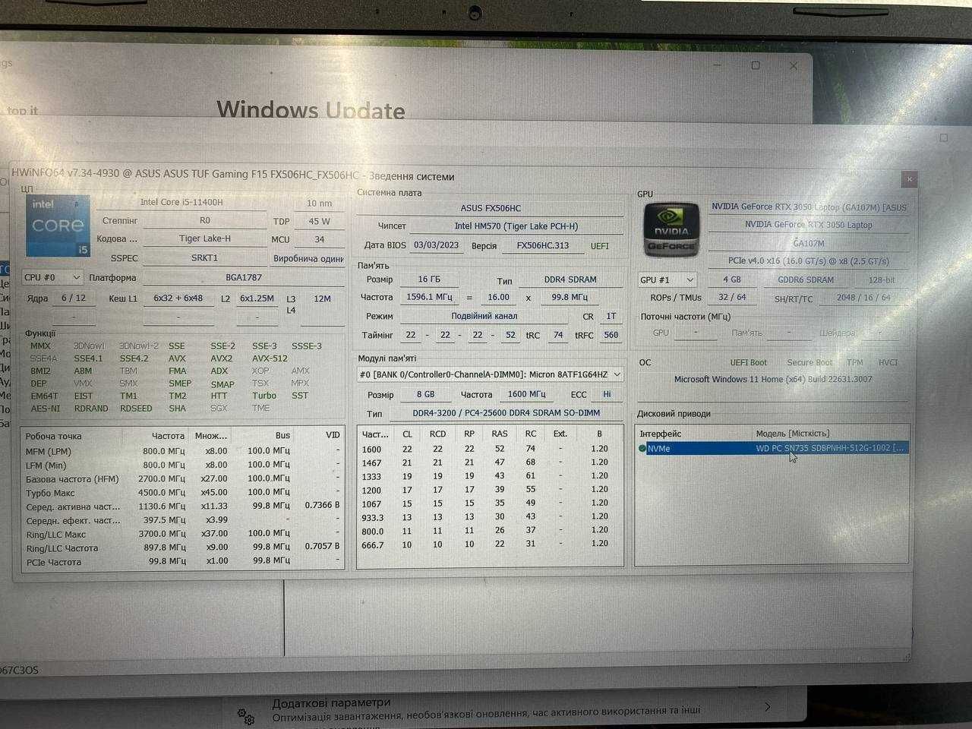The height and width of the screenshot is (729, 972).
Task: Click the 32 / 64 ROPs/TMUs value
Action: point(732,298)
